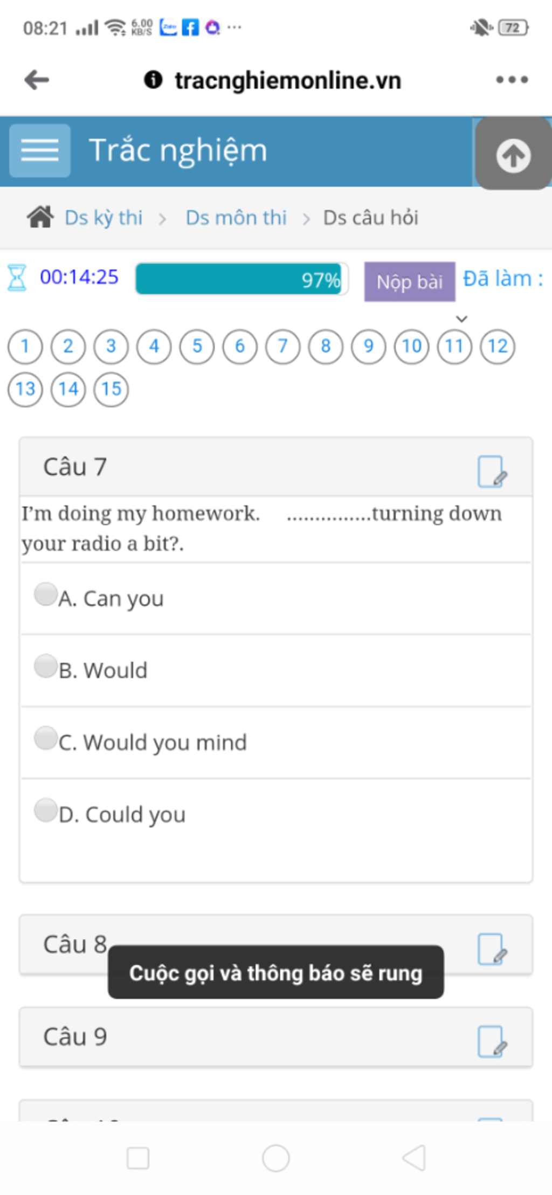Screen dimensions: 552x1195
Task: View site info icon next to the URL
Action: coord(153,80)
